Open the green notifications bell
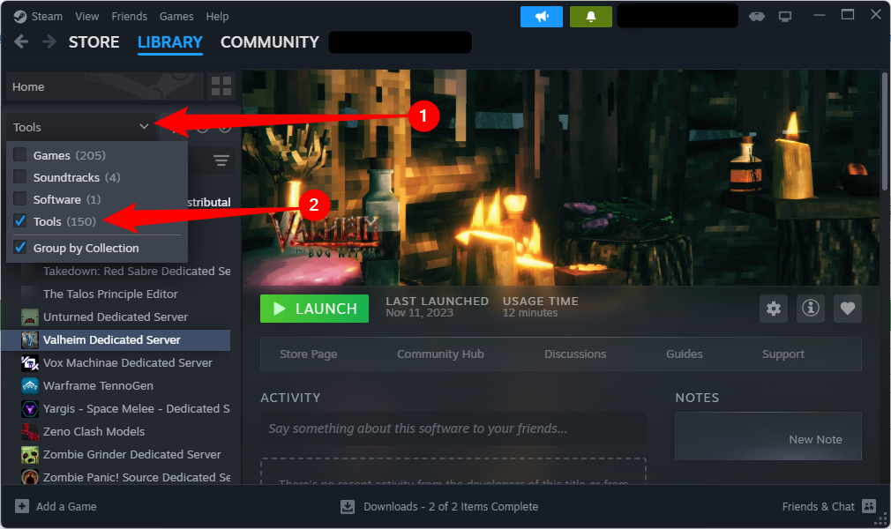The width and height of the screenshot is (891, 529). pos(590,16)
